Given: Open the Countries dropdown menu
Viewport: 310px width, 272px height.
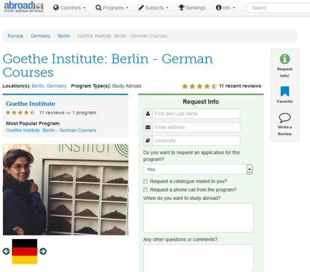Looking at the screenshot, I should [69, 8].
